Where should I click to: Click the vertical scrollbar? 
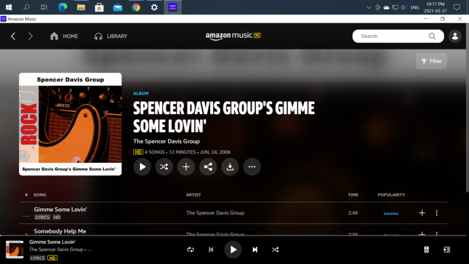(x=467, y=108)
